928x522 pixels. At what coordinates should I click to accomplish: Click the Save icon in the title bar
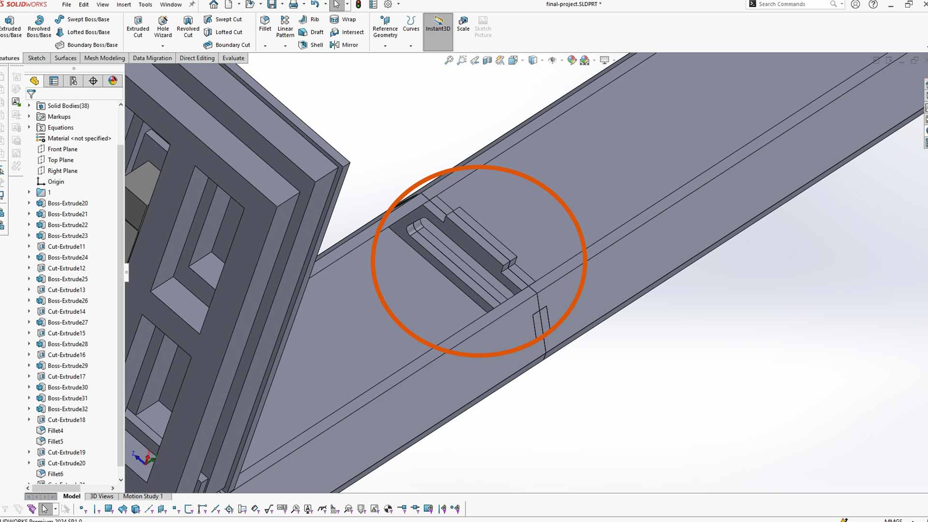272,4
